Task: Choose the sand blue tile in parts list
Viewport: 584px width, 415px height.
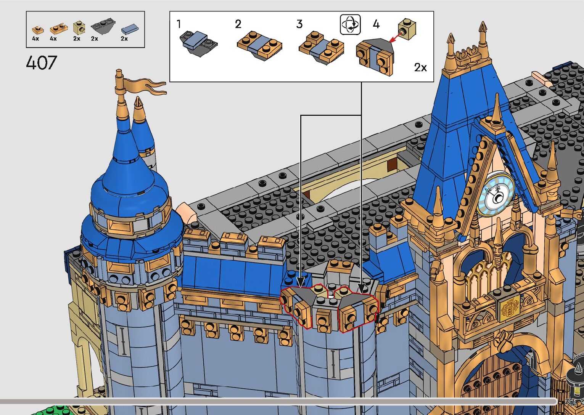Action: [x=130, y=29]
